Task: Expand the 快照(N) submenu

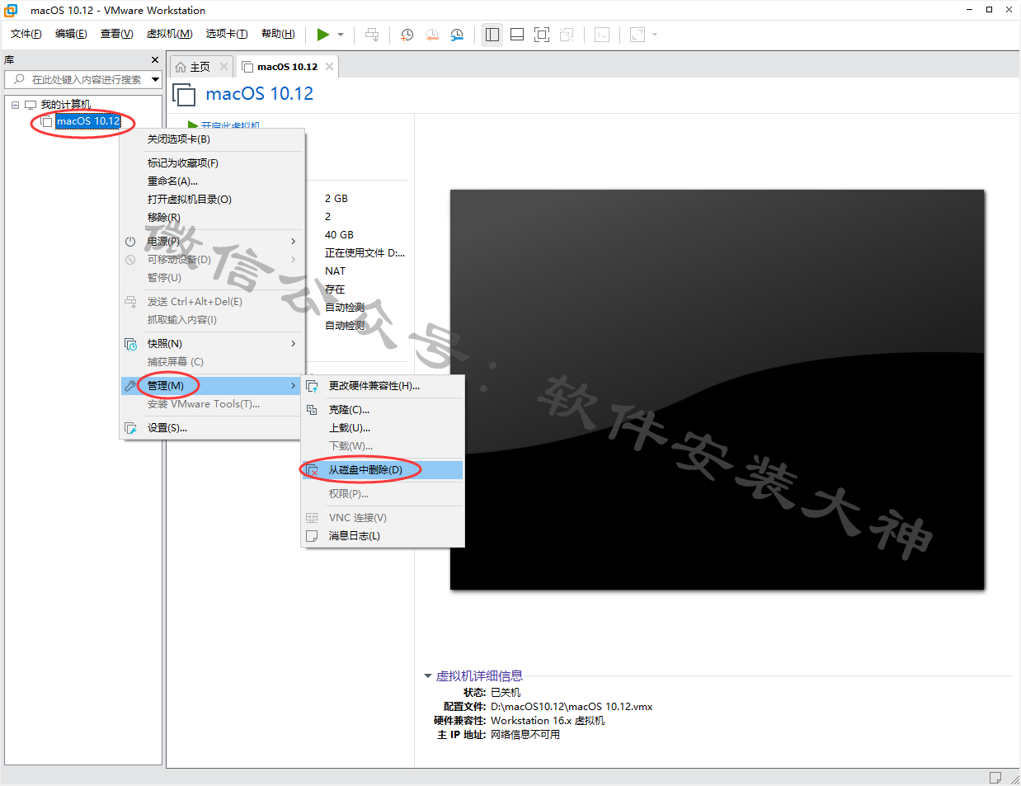Action: [212, 344]
